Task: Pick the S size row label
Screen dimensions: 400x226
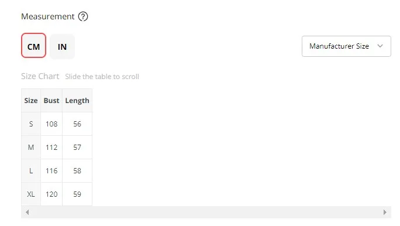Action: click(x=31, y=124)
